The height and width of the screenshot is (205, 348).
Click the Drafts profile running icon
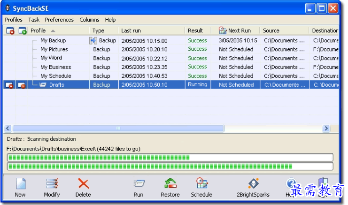coord(43,84)
